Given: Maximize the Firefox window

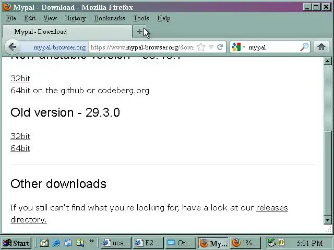Looking at the screenshot, I should click(316, 7).
